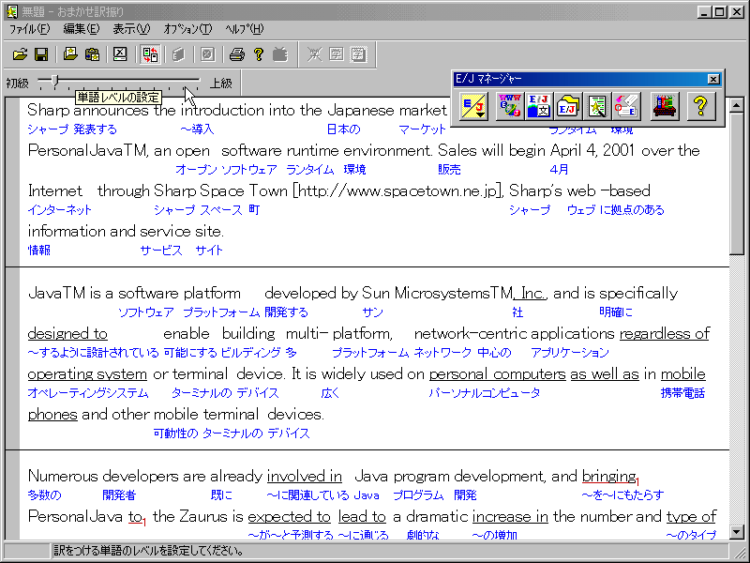Click the E/J text translation editor icon

[x=539, y=106]
